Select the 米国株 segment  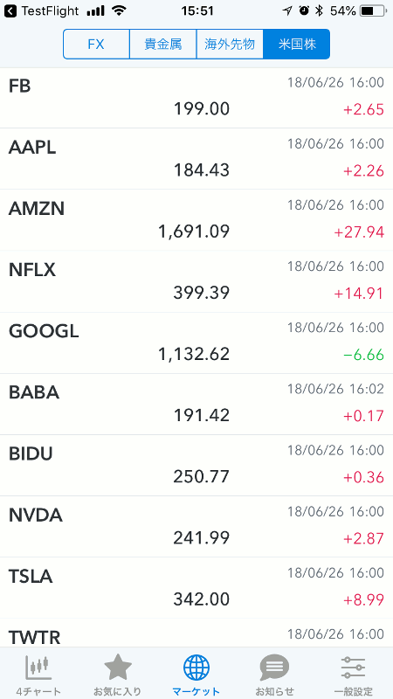click(x=297, y=45)
